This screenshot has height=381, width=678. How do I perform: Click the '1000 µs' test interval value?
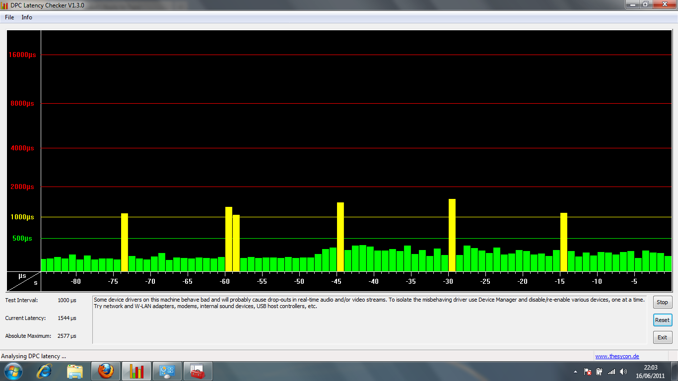point(67,300)
